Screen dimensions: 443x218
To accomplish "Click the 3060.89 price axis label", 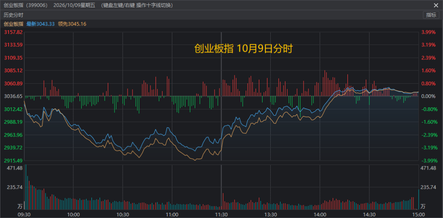I will [x=13, y=84].
